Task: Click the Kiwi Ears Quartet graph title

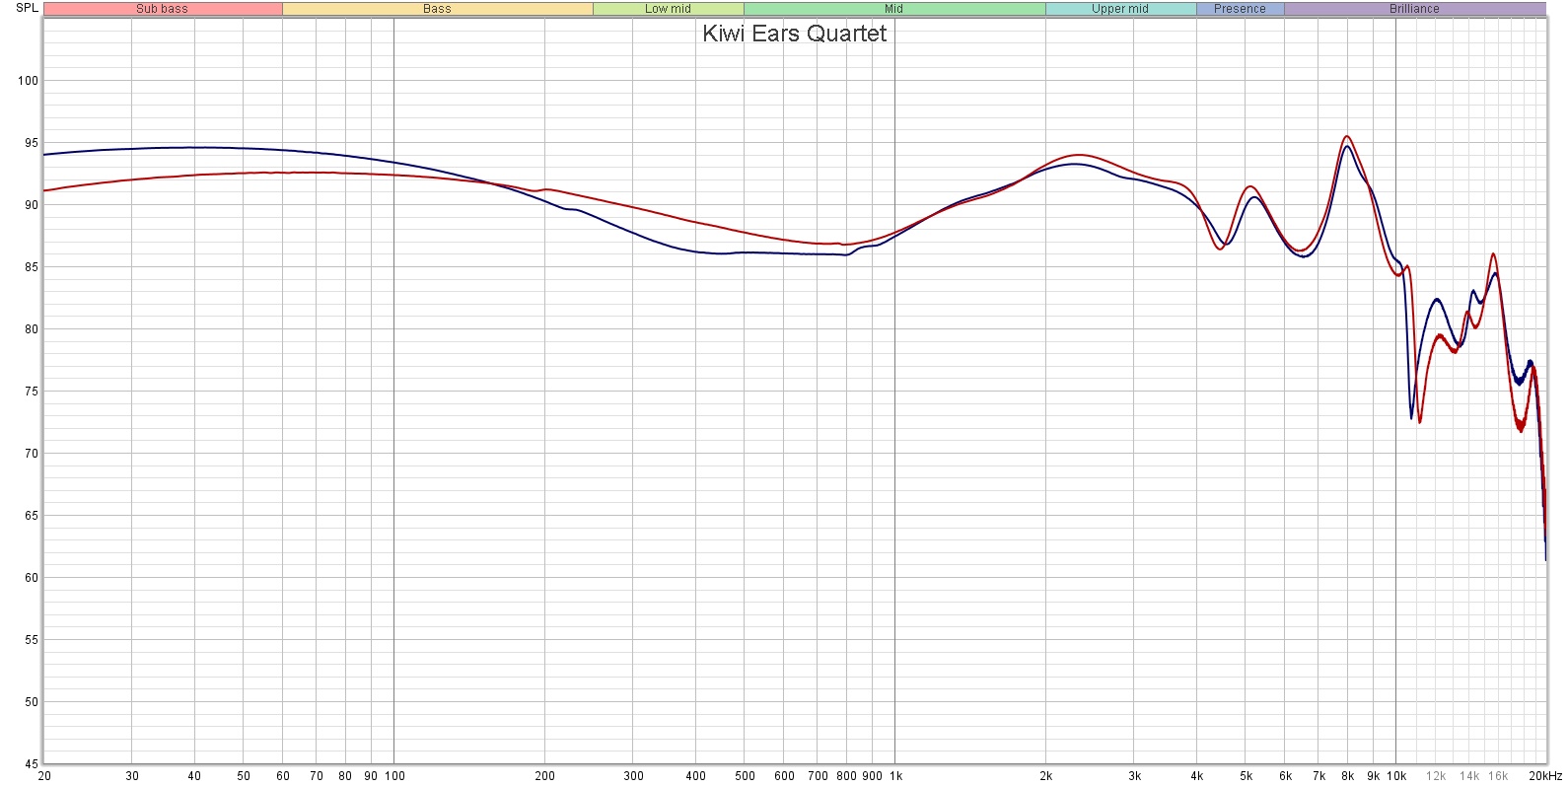Action: click(794, 34)
